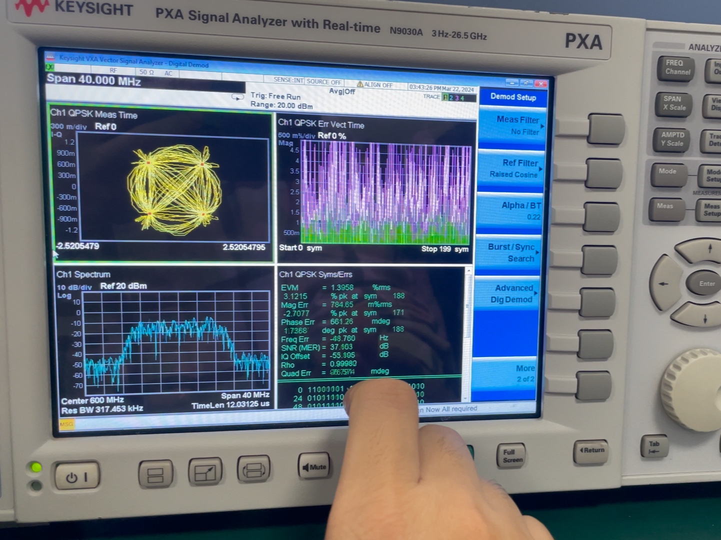Push hardware softkey beside Ref Filter
Image resolution: width=721 pixels, height=540 pixels.
point(603,173)
